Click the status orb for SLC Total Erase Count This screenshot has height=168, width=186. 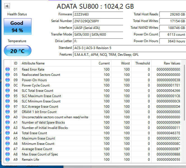tap(8, 91)
